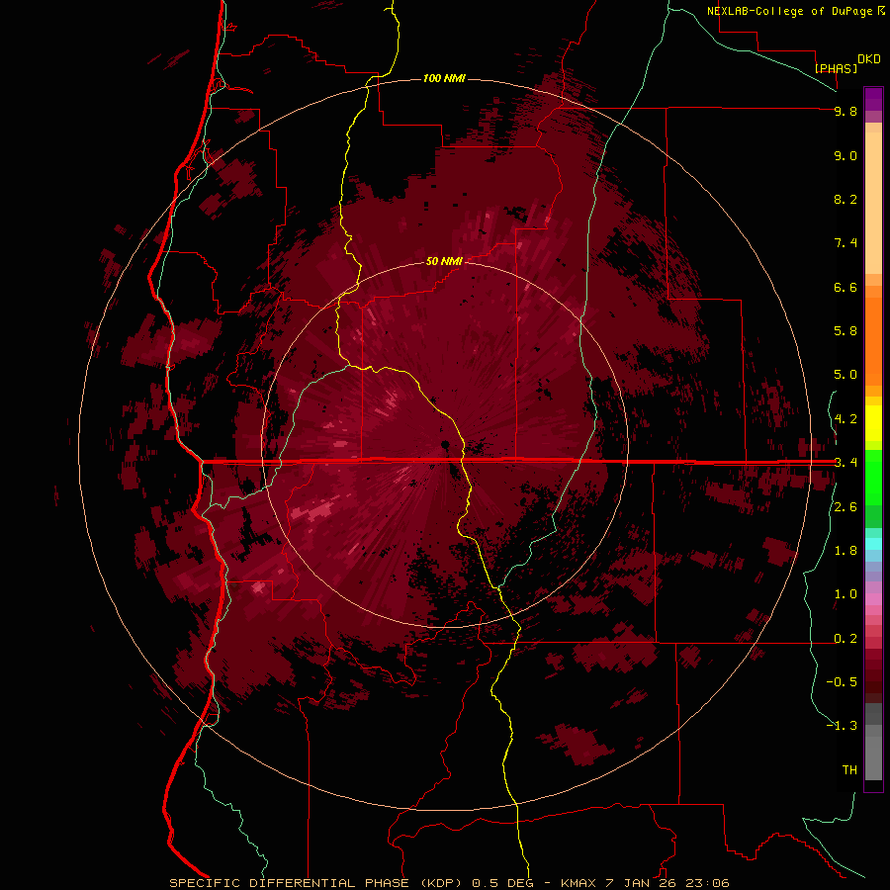Click the 5.0 scale value
Viewport: 890px width, 890px height.
tap(845, 375)
